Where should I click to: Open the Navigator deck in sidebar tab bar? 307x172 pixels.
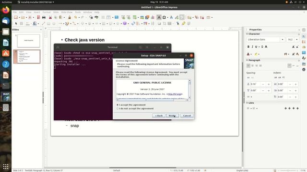point(304,69)
